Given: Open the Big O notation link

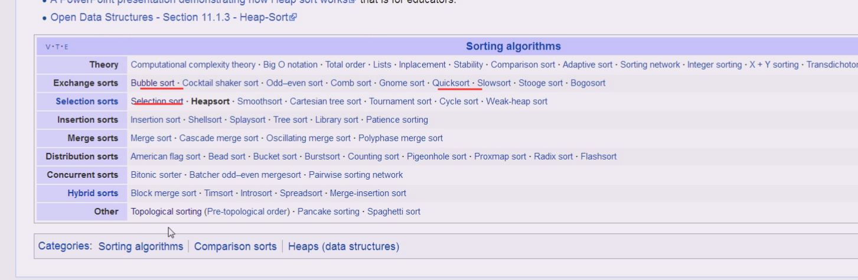Looking at the screenshot, I should click(291, 64).
